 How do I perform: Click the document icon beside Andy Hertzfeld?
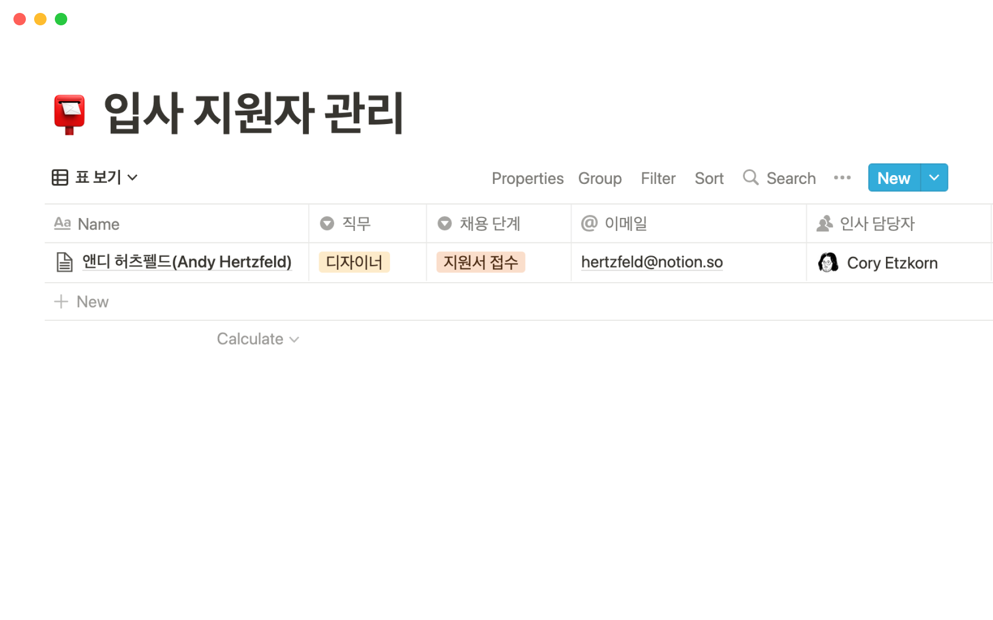65,262
